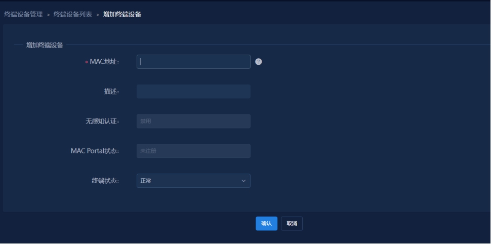Click the MAC Portal状态 field showing 未注册
Viewport: 491px width, 244px height.
coord(193,151)
